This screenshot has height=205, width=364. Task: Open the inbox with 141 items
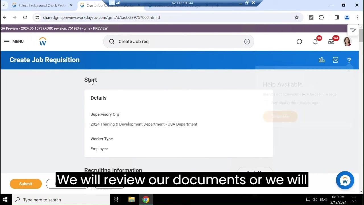point(331,42)
